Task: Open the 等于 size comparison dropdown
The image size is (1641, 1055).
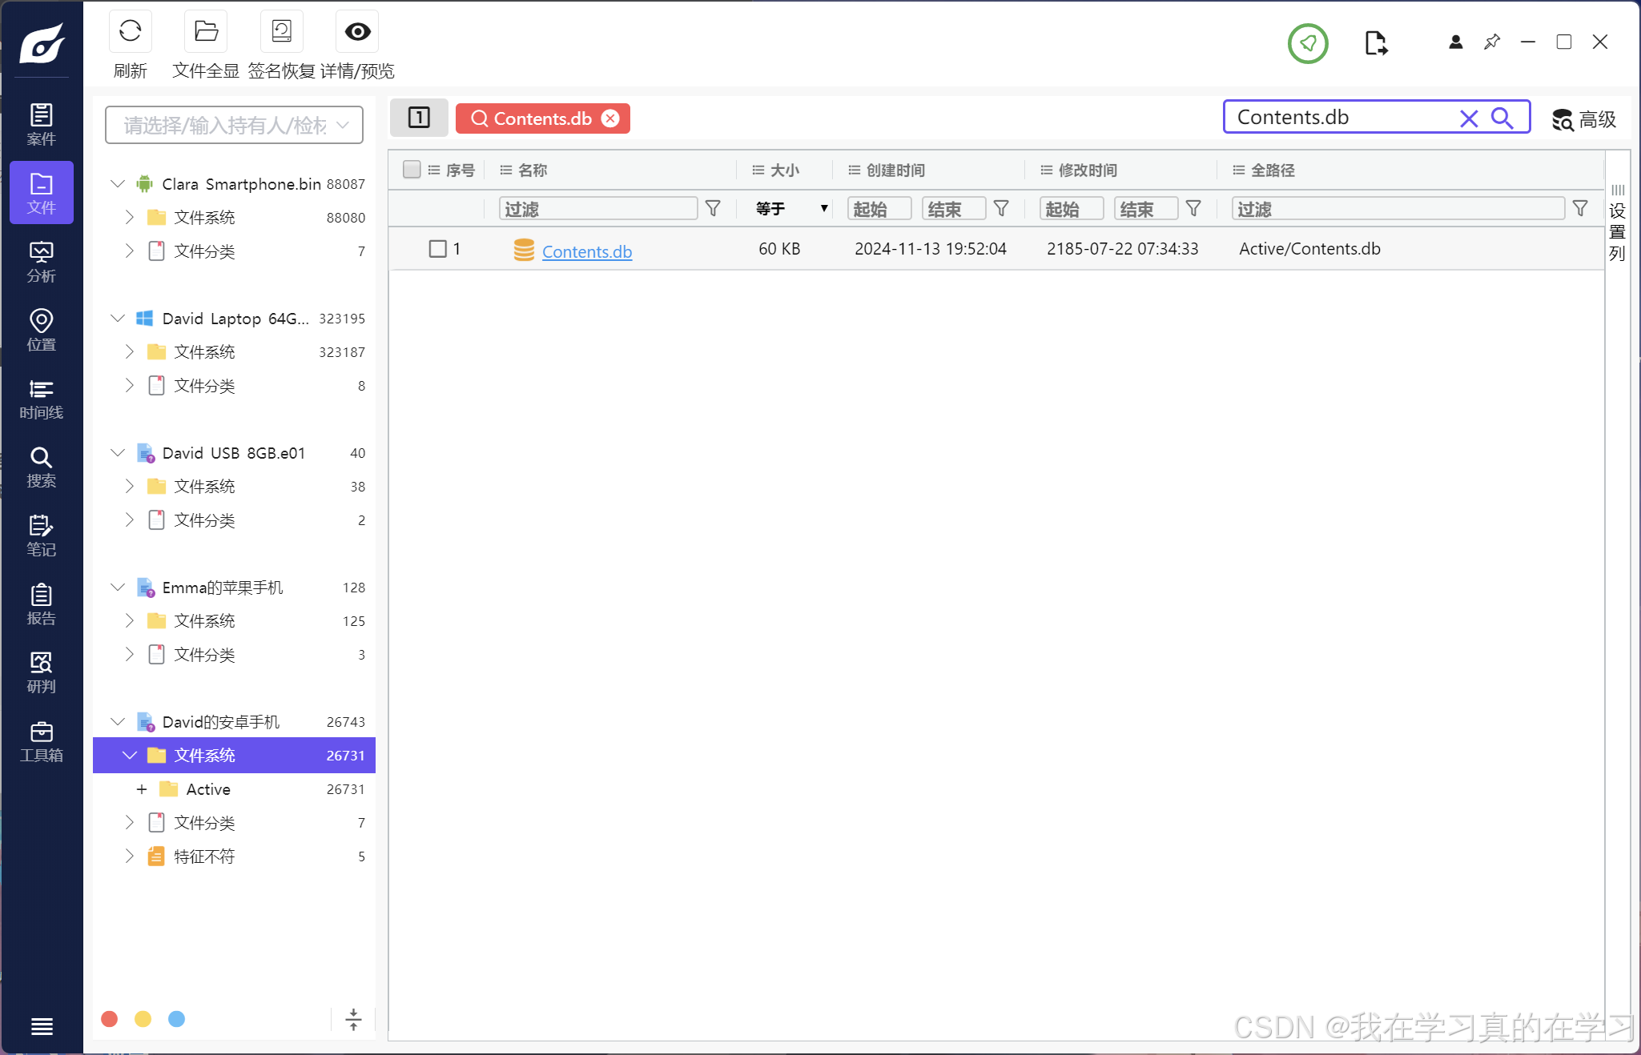Action: click(x=791, y=209)
